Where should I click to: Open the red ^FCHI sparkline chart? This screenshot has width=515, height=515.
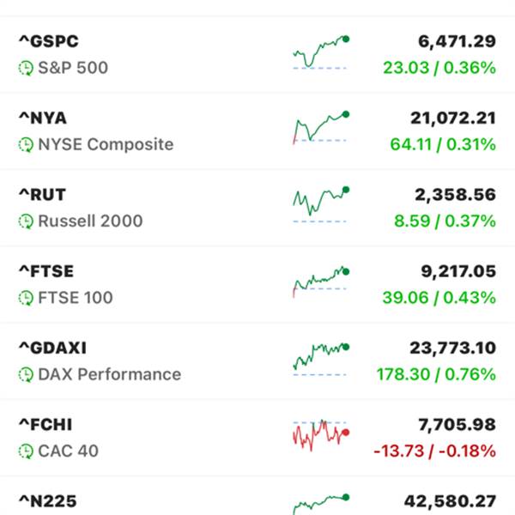pyautogui.click(x=321, y=435)
